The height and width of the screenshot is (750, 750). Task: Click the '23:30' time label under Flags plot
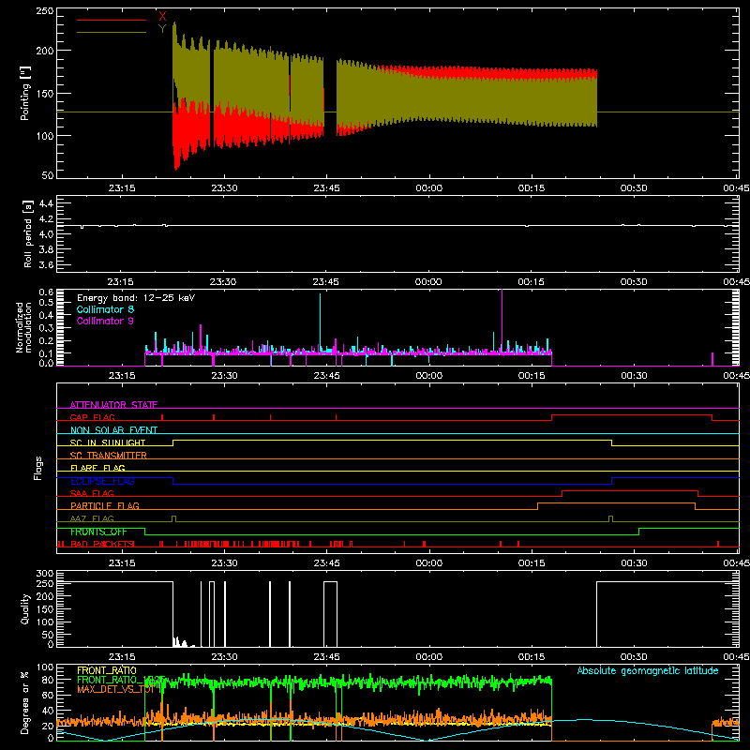click(224, 563)
